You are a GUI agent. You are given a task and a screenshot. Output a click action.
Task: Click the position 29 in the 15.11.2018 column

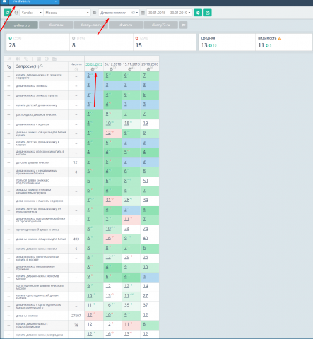[x=126, y=257]
